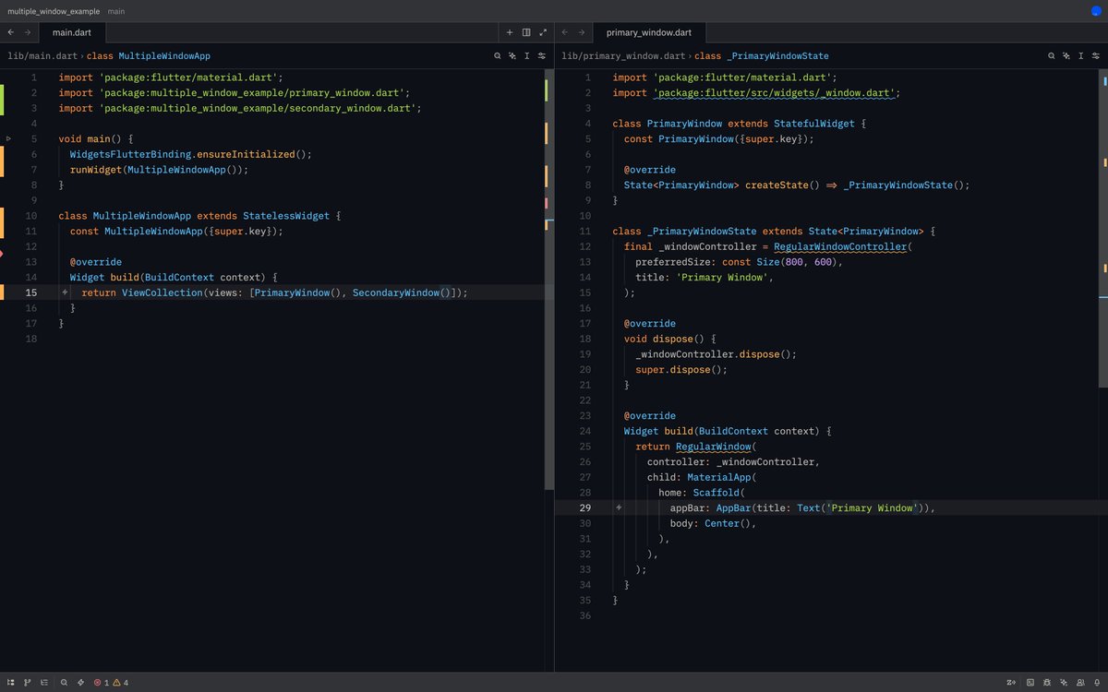Click ViewCollection in main.dart line 15
Image resolution: width=1108 pixels, height=692 pixels.
163,292
